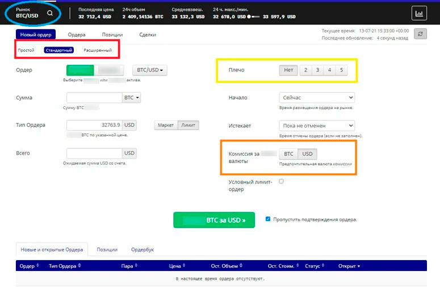Uncheck Пропустить подтверждения ордера checkbox
The width and height of the screenshot is (440, 288).
tap(269, 219)
